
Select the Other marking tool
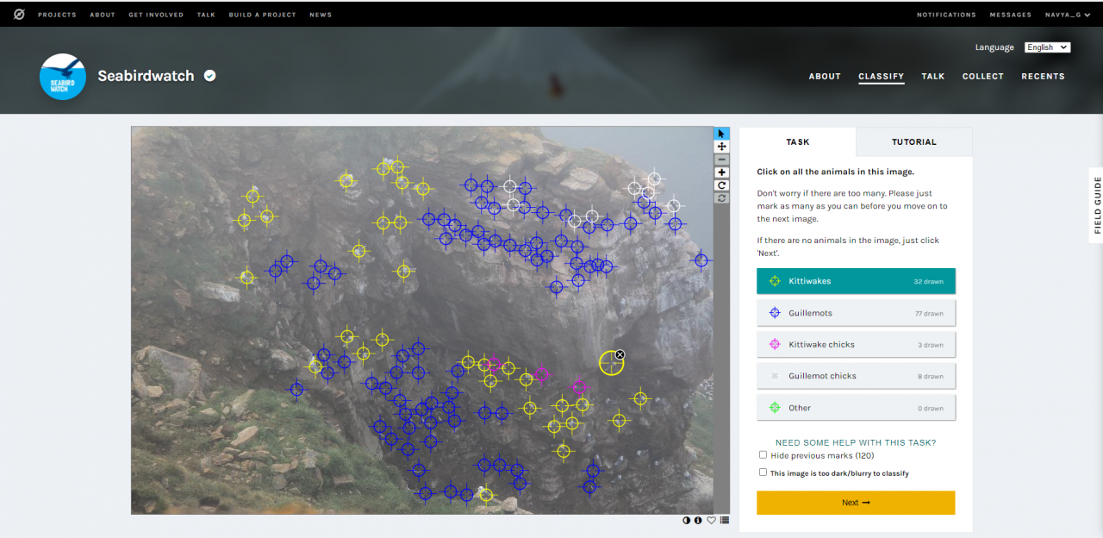pyautogui.click(x=856, y=408)
